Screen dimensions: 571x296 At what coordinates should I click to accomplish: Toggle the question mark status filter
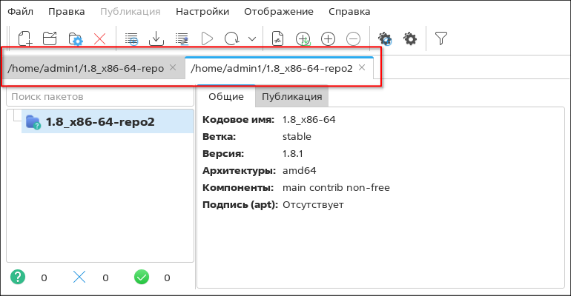coord(19,277)
